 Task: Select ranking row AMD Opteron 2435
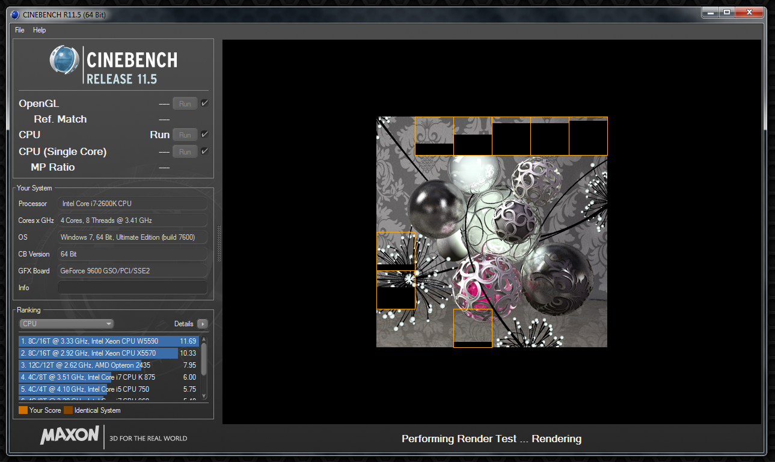point(108,365)
